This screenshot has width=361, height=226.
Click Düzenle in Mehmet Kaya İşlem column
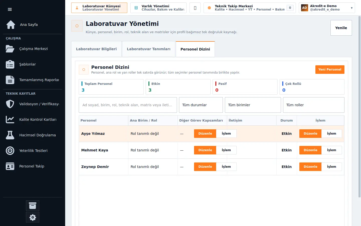[310, 150]
